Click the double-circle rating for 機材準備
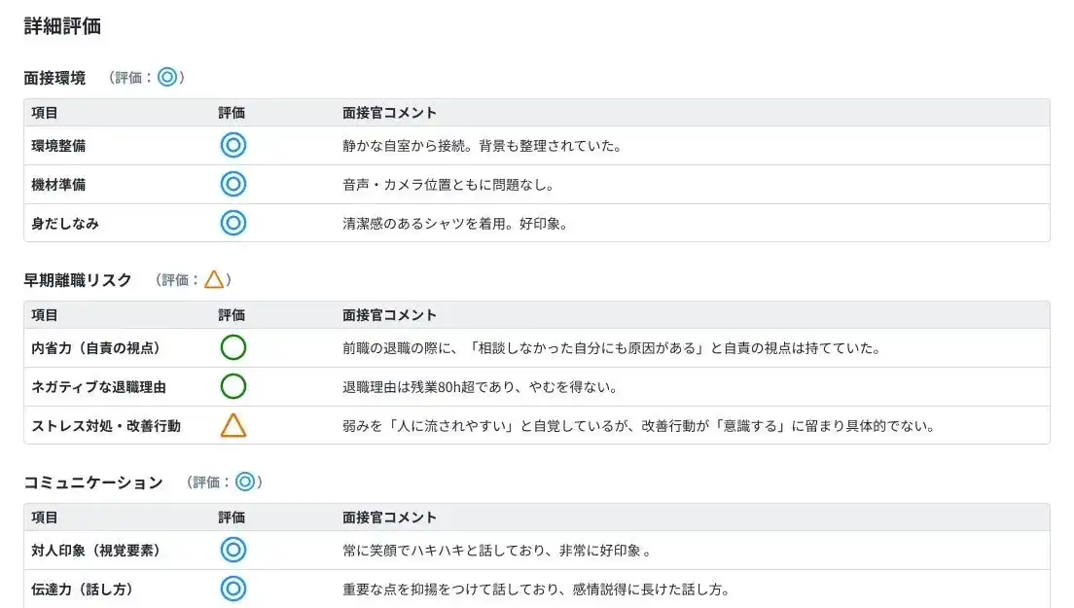 [233, 184]
